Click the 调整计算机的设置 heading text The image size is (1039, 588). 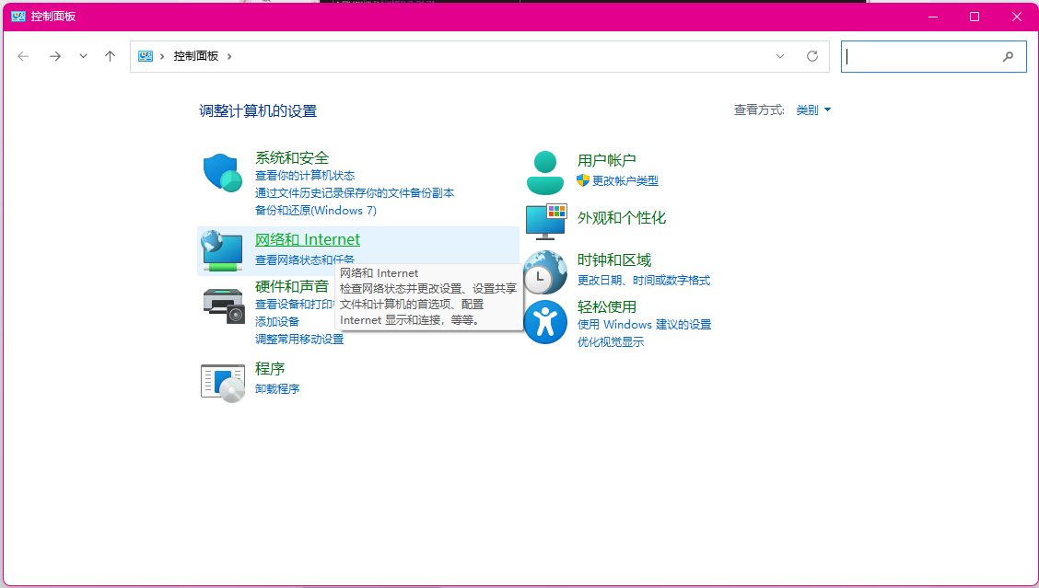[x=258, y=111]
